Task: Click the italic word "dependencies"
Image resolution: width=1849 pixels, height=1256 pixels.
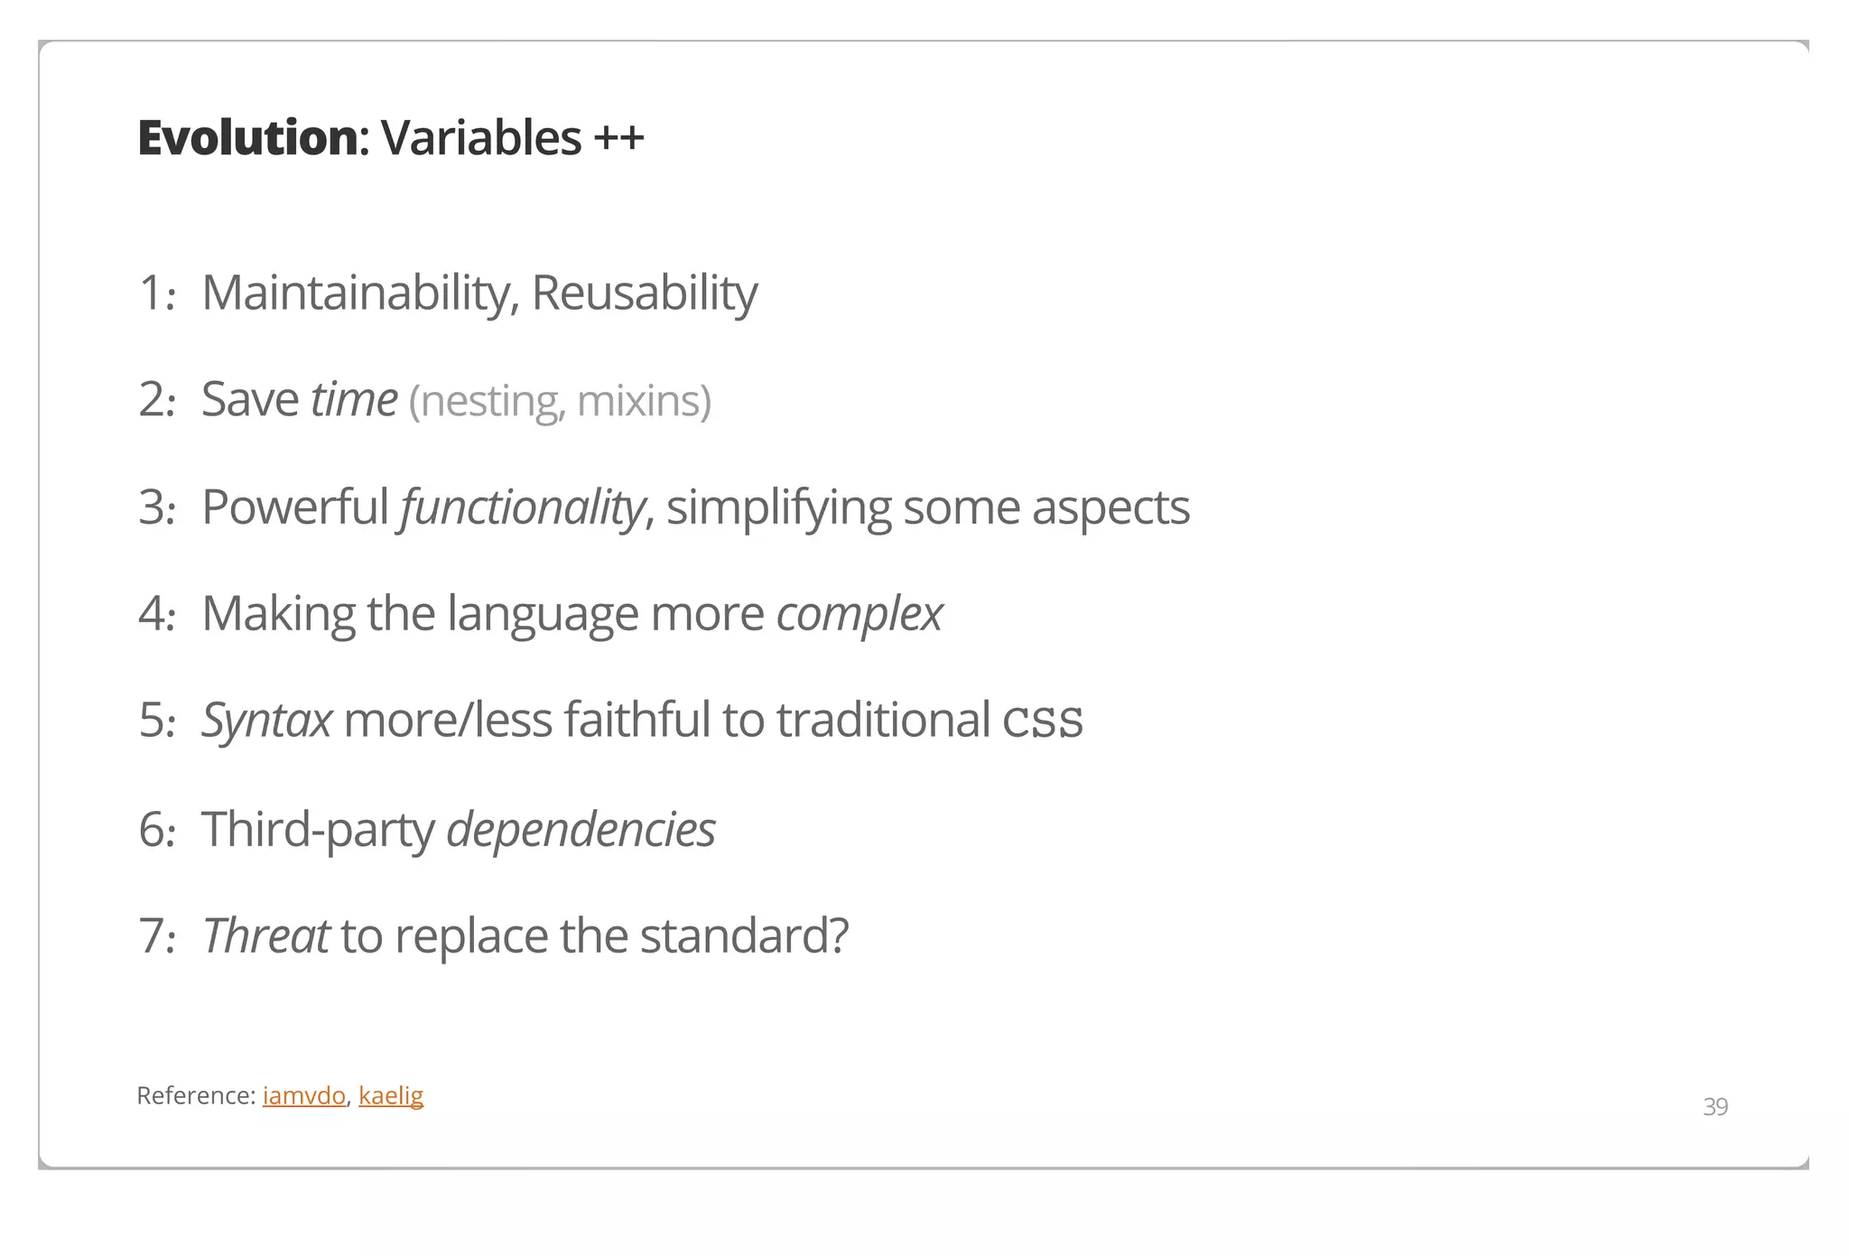Action: point(581,829)
